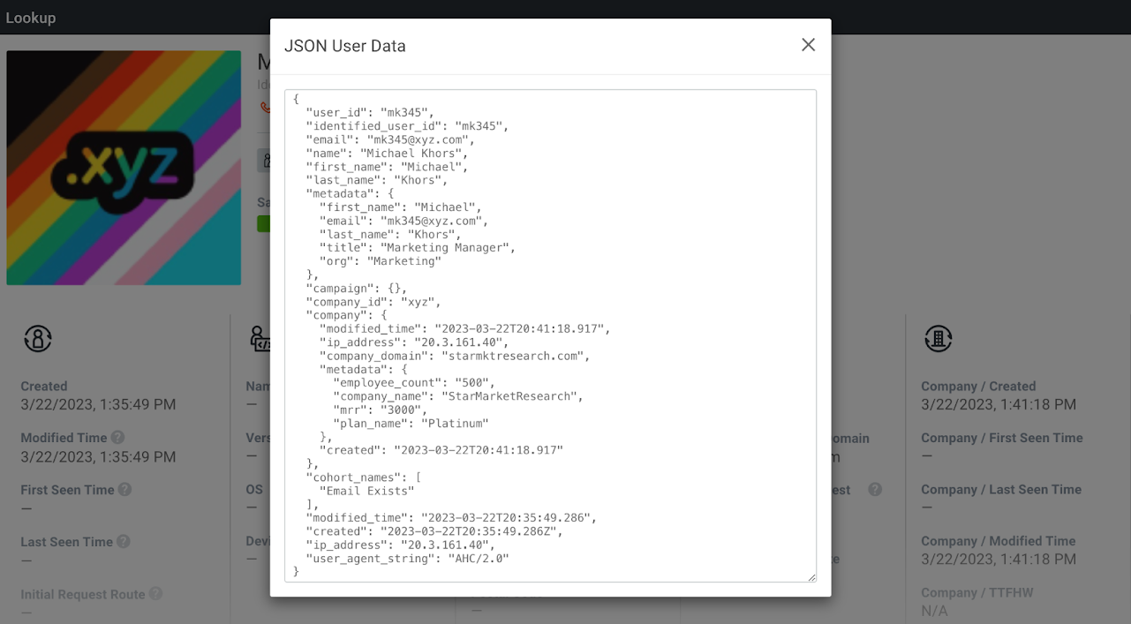Select the .xyz profile image thumbnail
The image size is (1131, 624).
coord(124,168)
